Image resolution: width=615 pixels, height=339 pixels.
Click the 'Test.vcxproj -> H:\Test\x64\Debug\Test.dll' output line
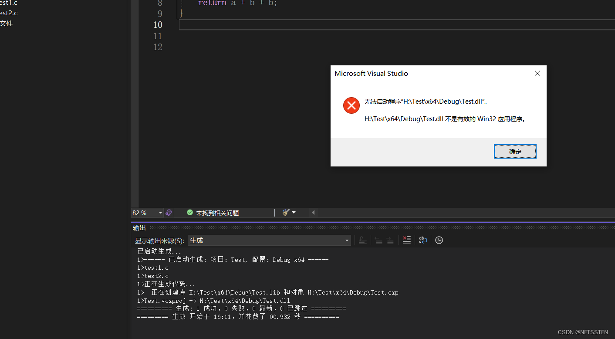point(213,301)
